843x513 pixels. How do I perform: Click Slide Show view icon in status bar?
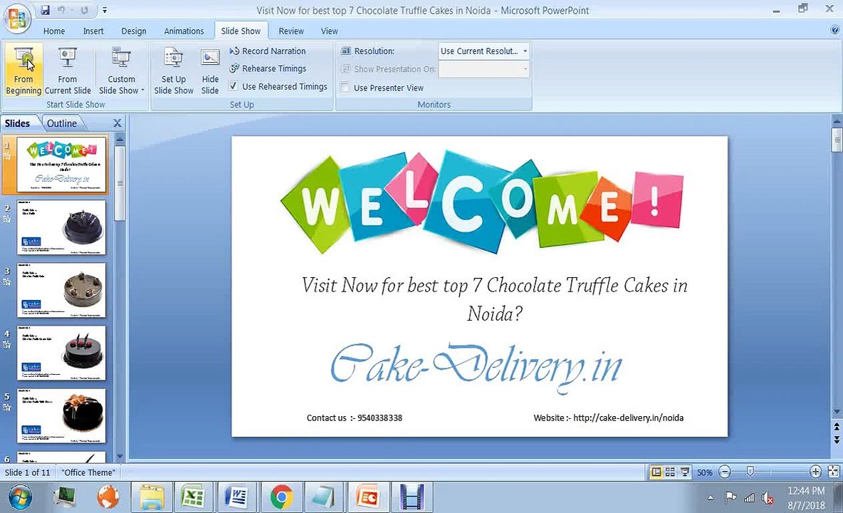point(684,472)
